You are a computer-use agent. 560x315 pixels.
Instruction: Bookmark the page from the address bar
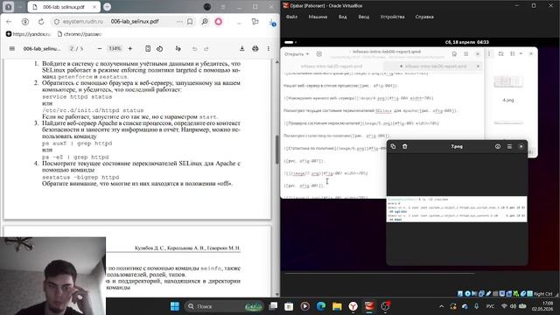pos(190,22)
